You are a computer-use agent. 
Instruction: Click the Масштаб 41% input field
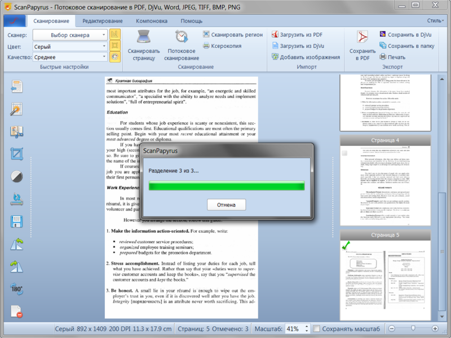[x=294, y=328]
